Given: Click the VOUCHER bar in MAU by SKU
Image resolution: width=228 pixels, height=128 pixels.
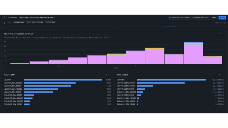Looking at the screenshot, I should click(x=63, y=80).
